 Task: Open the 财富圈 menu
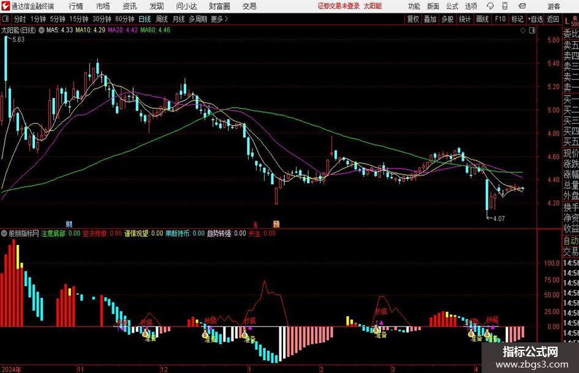[219, 6]
